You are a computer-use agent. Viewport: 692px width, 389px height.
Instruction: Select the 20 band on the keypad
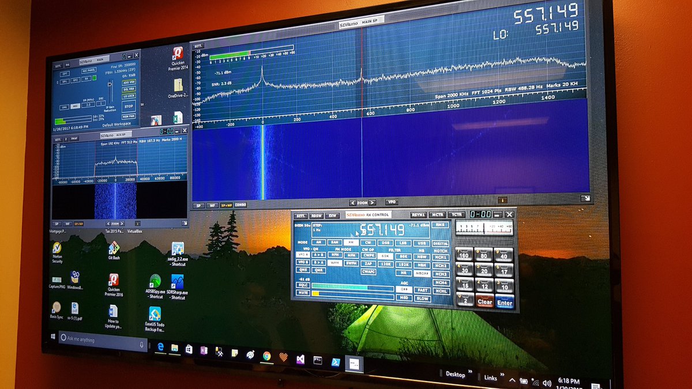click(x=484, y=270)
